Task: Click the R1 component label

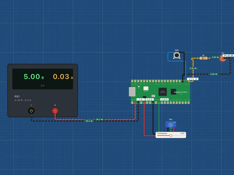Action: 203,55
